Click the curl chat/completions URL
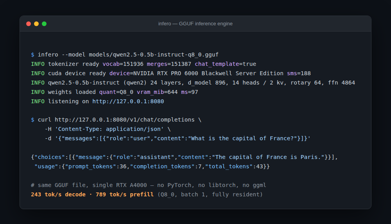Viewport: 391px width, 224px height. 124,120
